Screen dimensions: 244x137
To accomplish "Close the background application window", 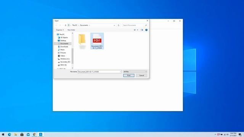I will [180, 21].
